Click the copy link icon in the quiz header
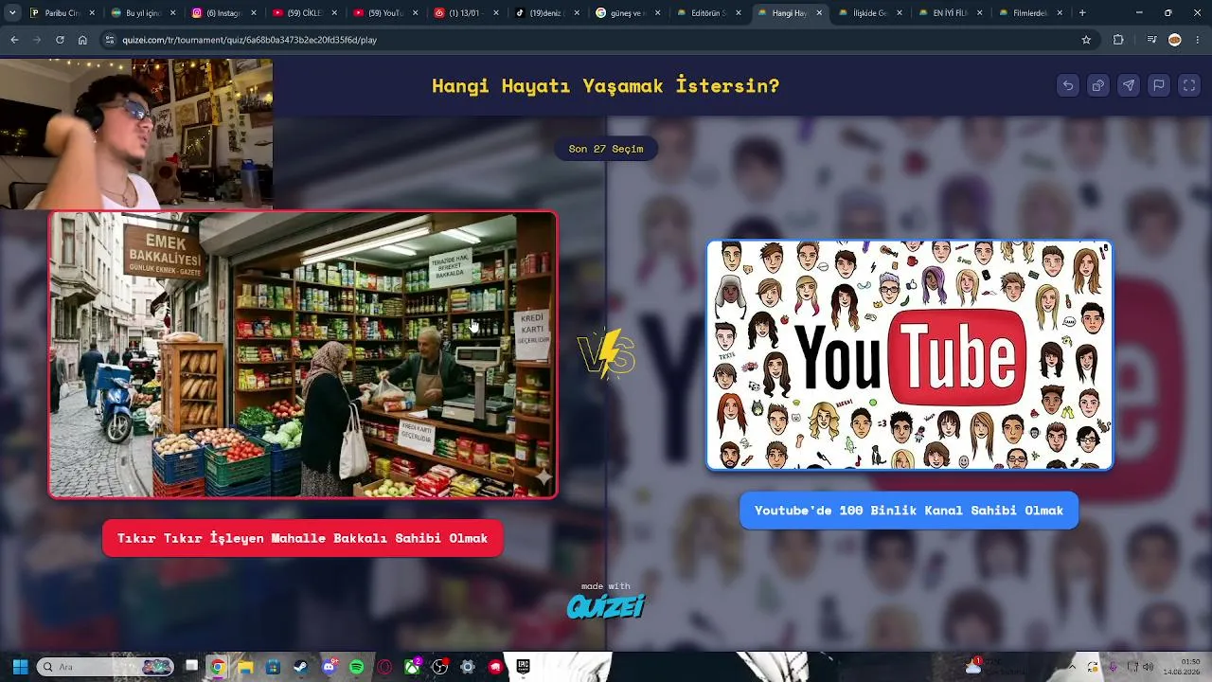The width and height of the screenshot is (1212, 682). click(1098, 85)
